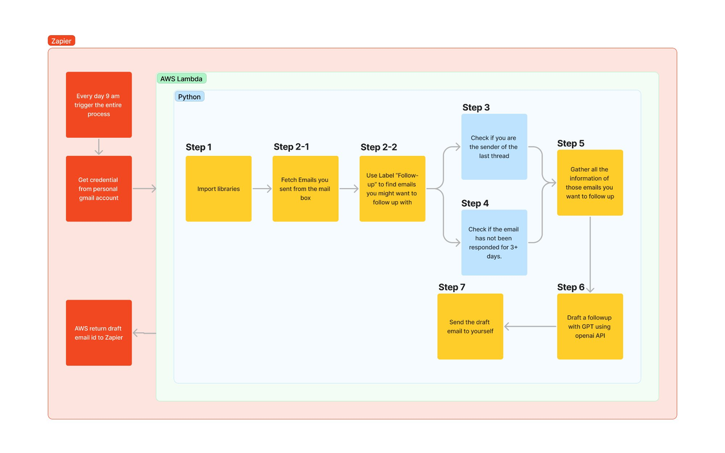Select the blue 'Check if you are the sender' note
The image size is (725, 453).
(x=494, y=147)
